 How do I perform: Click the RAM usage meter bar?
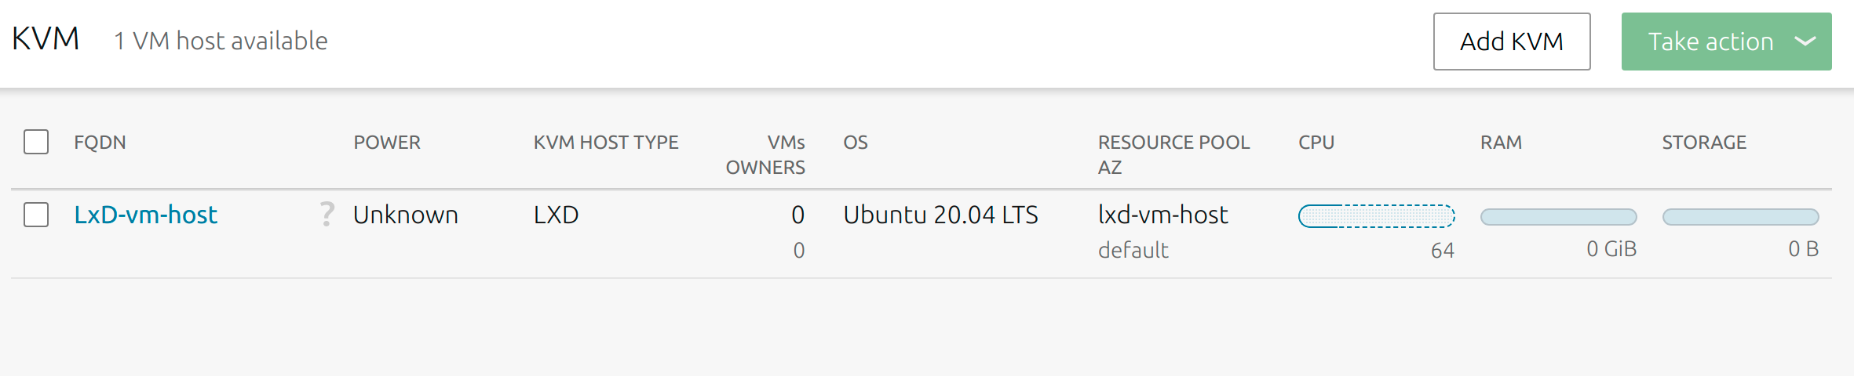pyautogui.click(x=1558, y=217)
